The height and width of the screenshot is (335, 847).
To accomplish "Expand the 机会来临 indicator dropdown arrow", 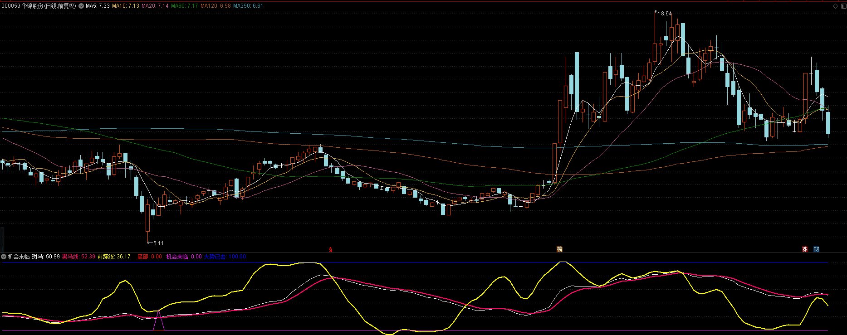I will pyautogui.click(x=4, y=257).
